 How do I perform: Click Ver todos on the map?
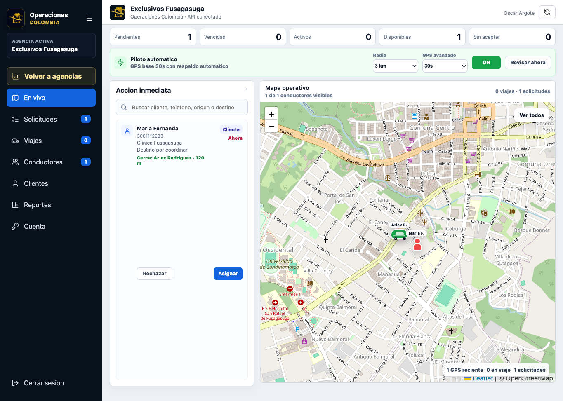[x=532, y=115]
